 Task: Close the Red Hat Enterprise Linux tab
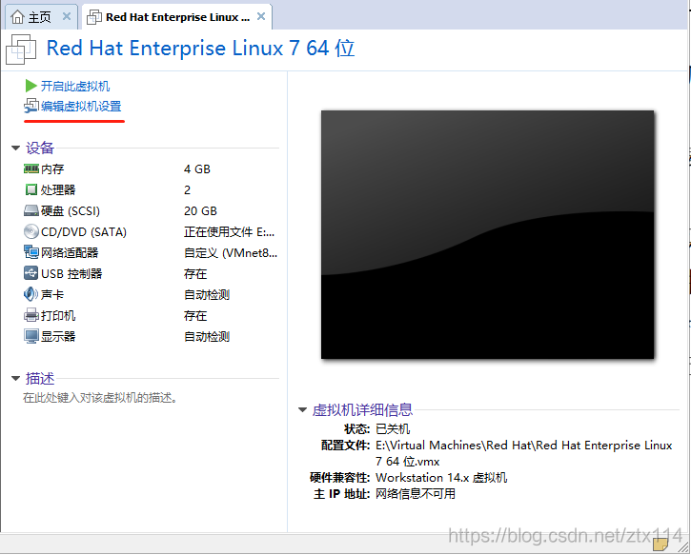(261, 17)
